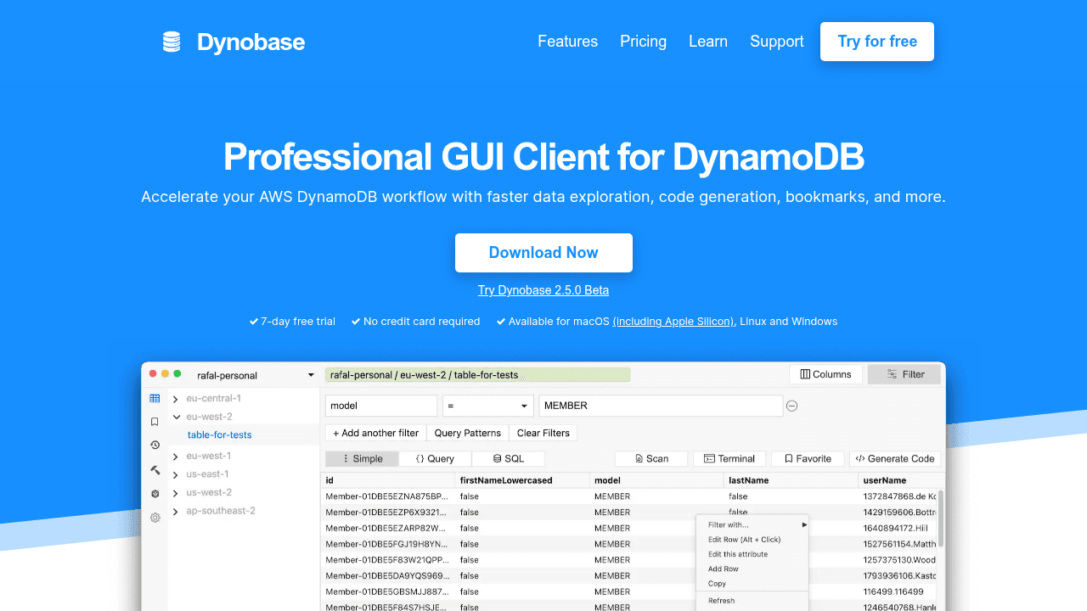1087x611 pixels.
Task: Open the settings gear sidebar icon
Action: click(155, 517)
